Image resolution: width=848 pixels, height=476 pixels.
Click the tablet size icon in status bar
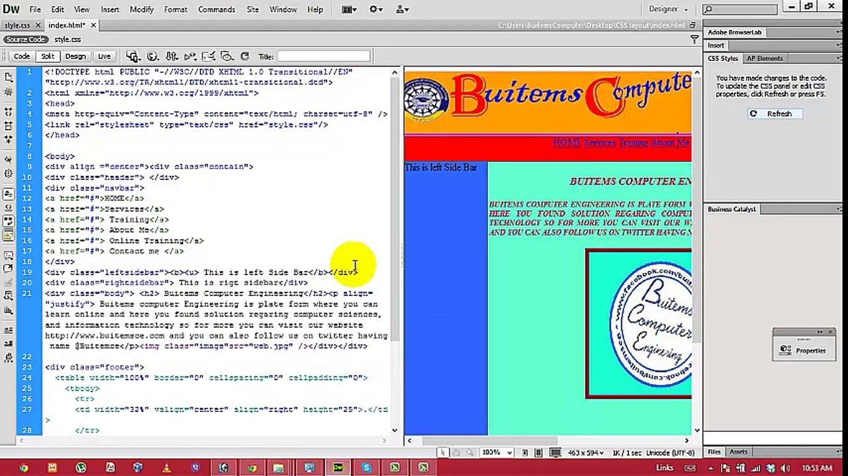click(x=538, y=453)
